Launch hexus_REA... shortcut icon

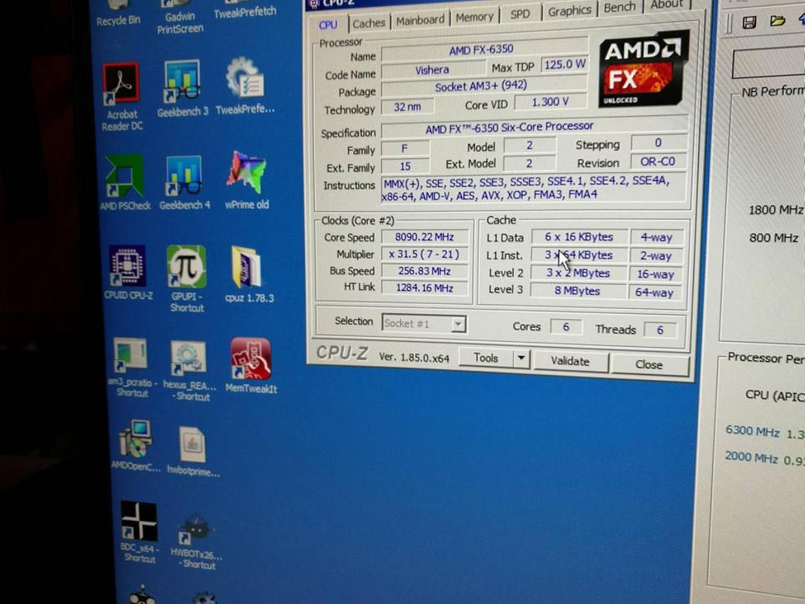(x=190, y=371)
